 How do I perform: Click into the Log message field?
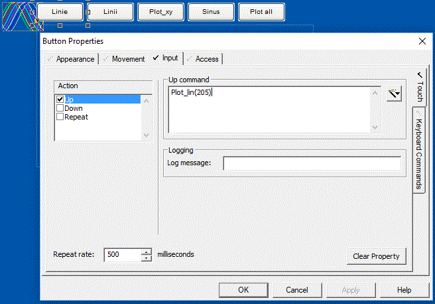click(x=312, y=163)
